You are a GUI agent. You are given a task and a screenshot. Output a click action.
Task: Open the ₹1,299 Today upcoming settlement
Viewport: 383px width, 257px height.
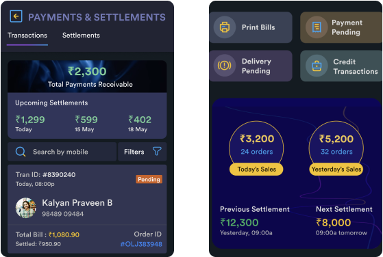[x=30, y=124]
